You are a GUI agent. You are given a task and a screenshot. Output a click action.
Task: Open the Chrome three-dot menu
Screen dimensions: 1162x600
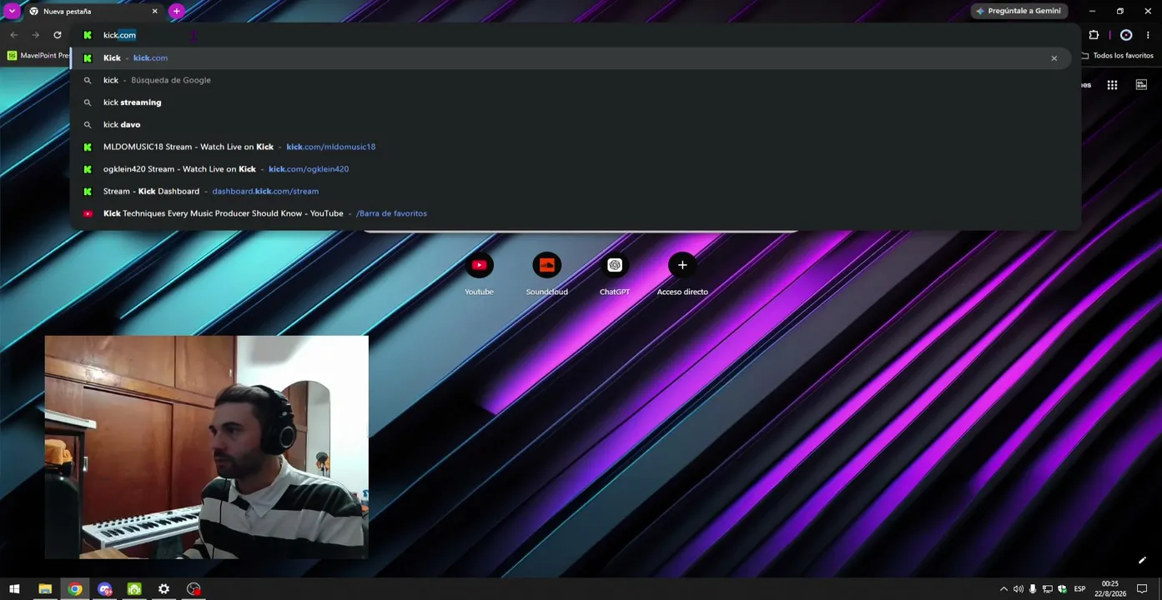point(1148,35)
